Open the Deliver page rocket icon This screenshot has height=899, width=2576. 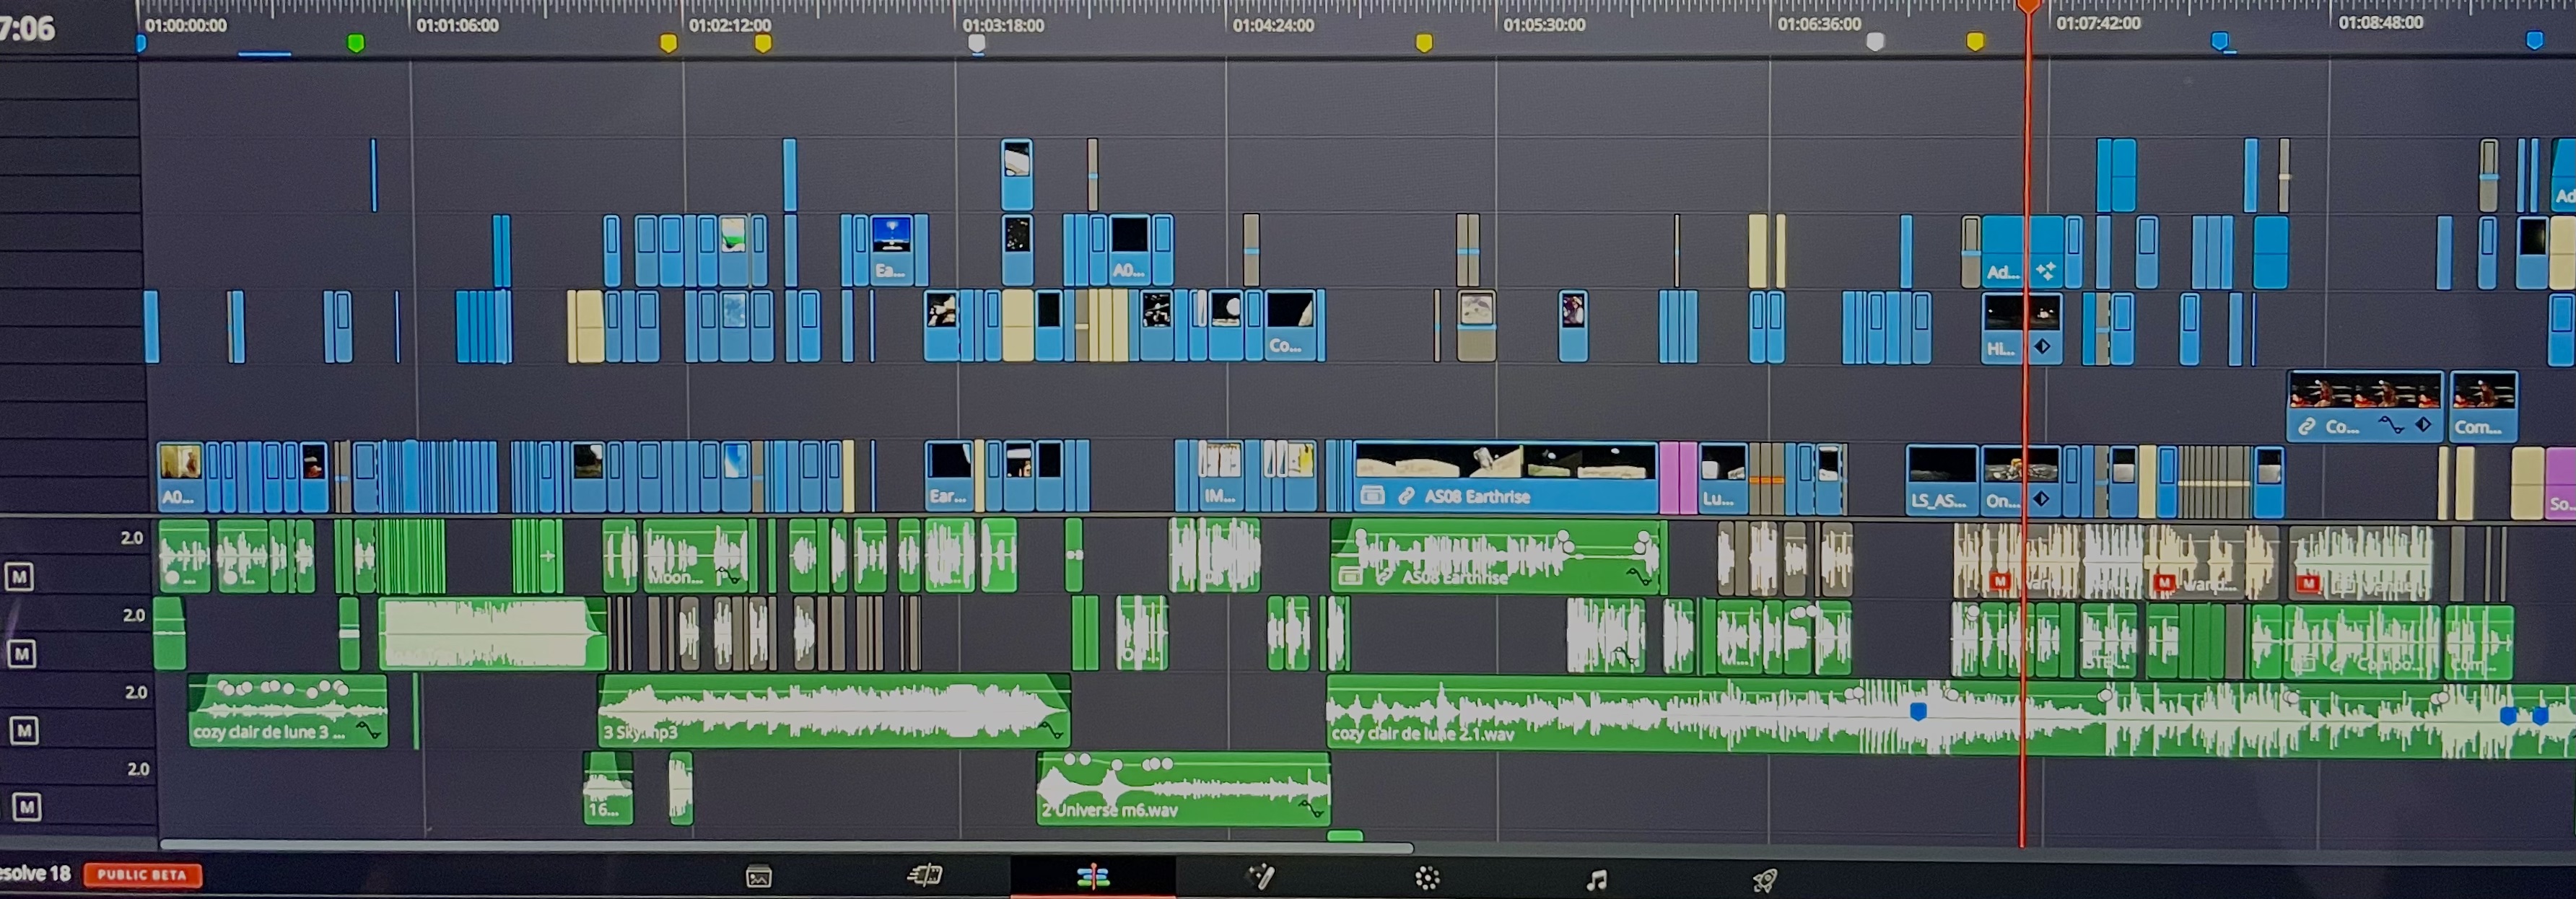[x=1764, y=880]
